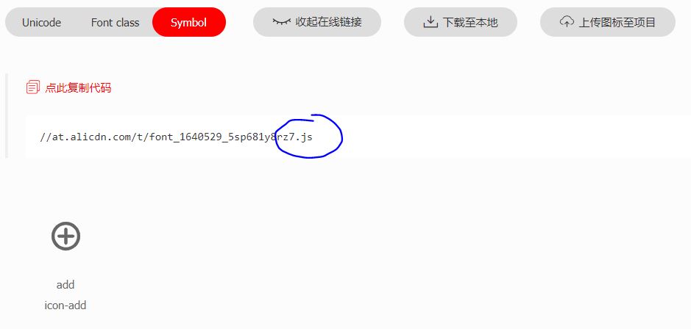Click the 'add' icon name label
This screenshot has width=691, height=329.
pos(65,285)
